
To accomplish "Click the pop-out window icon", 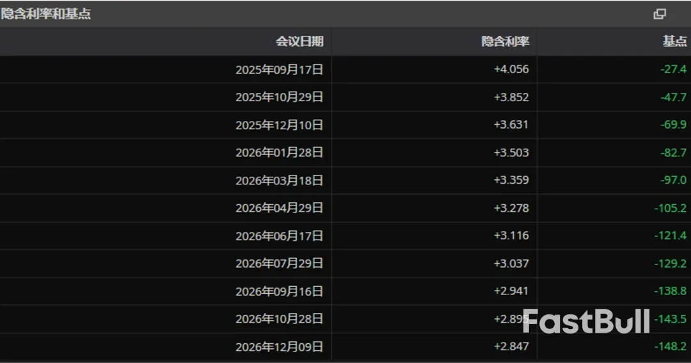I will tap(660, 14).
